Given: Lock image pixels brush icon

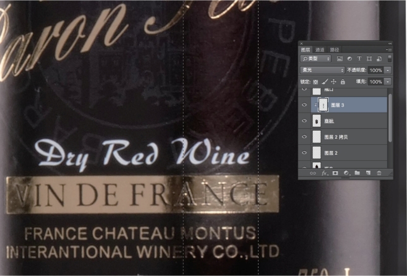Looking at the screenshot, I should click(x=325, y=82).
